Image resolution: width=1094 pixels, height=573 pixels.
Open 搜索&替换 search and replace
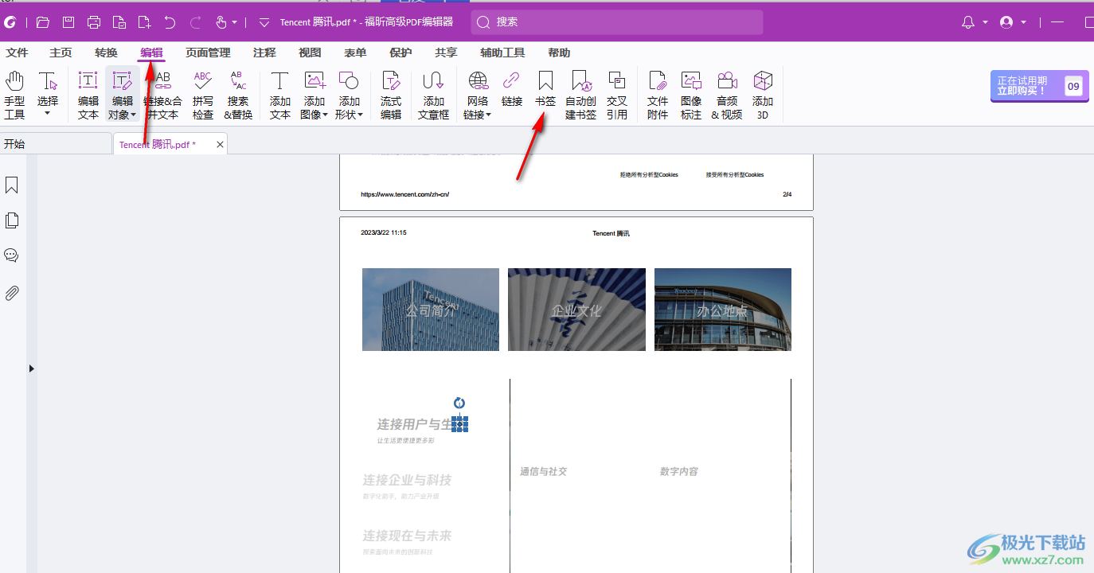(237, 94)
